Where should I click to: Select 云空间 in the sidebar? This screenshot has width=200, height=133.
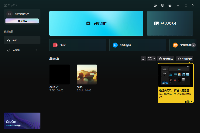click(x=16, y=50)
